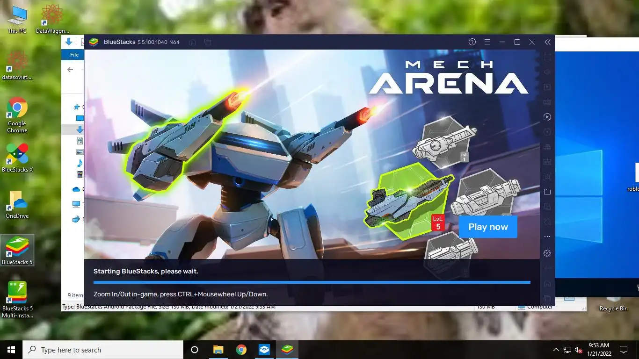Click the Google Chrome desktop shortcut
Screen dimensions: 639x359
point(17,115)
